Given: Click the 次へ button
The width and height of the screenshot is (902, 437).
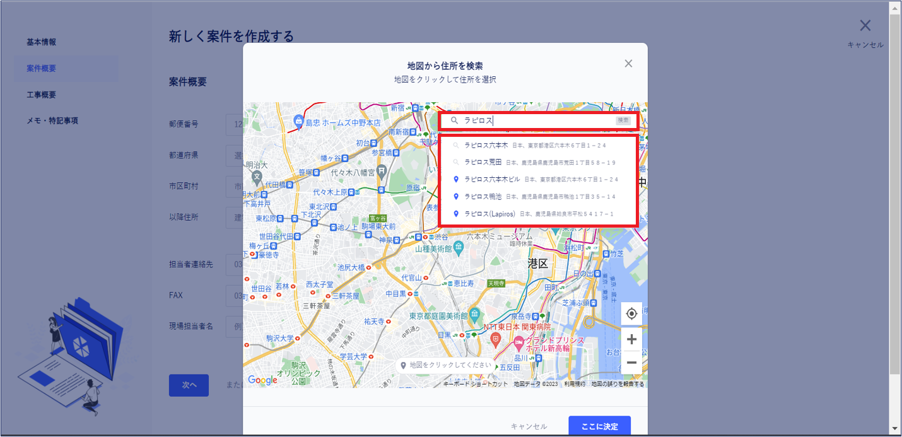Looking at the screenshot, I should tap(189, 385).
